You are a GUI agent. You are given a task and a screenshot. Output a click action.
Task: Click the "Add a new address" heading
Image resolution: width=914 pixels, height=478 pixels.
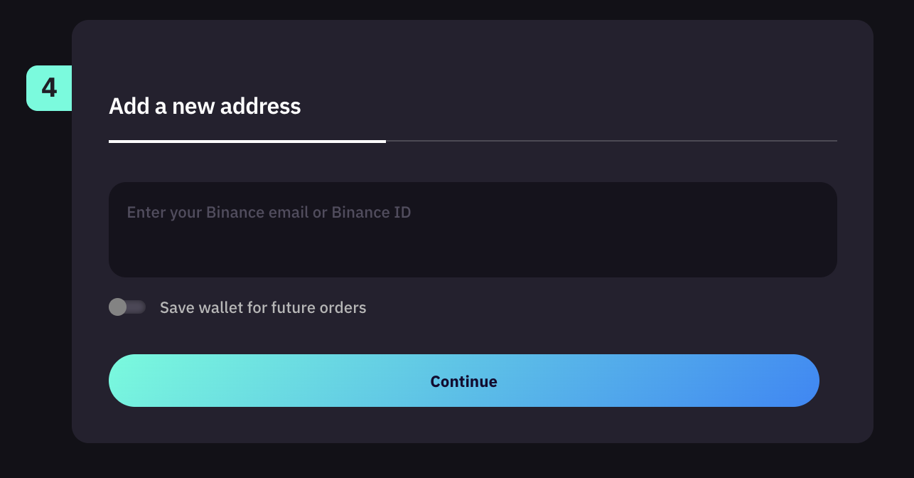click(205, 107)
